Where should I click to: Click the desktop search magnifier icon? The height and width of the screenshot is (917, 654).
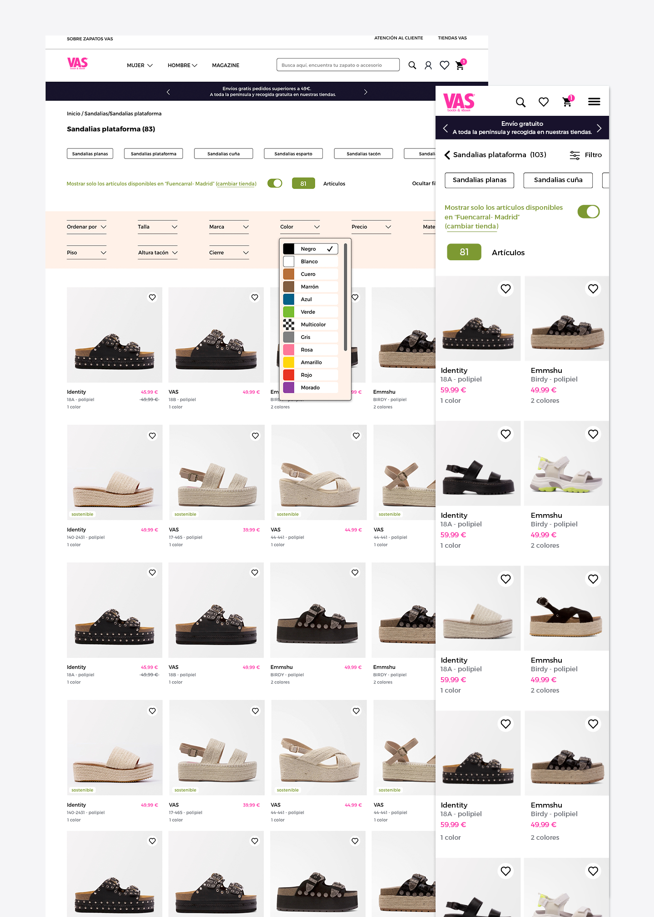pos(412,65)
